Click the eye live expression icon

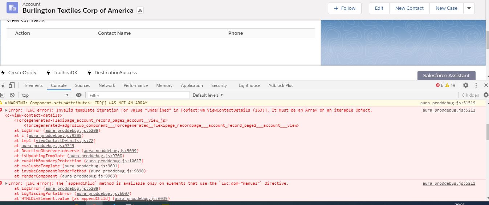coord(78,95)
